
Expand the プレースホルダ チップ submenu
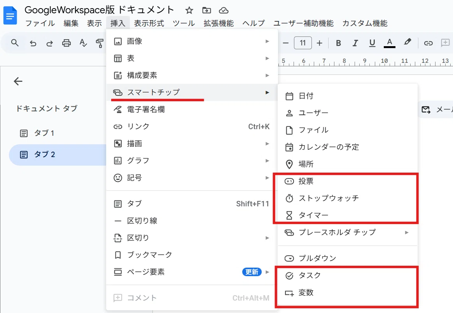pyautogui.click(x=348, y=232)
